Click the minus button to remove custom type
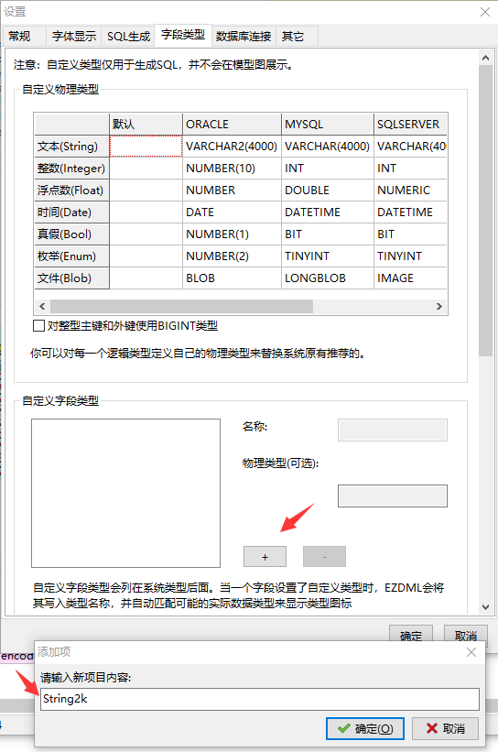The image size is (498, 752). click(324, 556)
